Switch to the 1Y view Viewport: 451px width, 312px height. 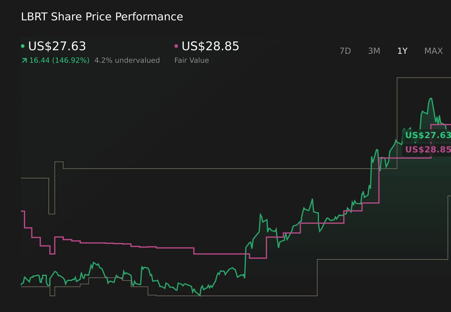(x=402, y=51)
